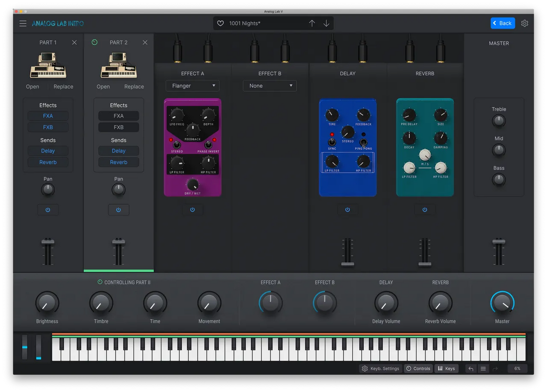Enable the Delay send for Part 1
This screenshot has width=547, height=392.
pos(48,150)
